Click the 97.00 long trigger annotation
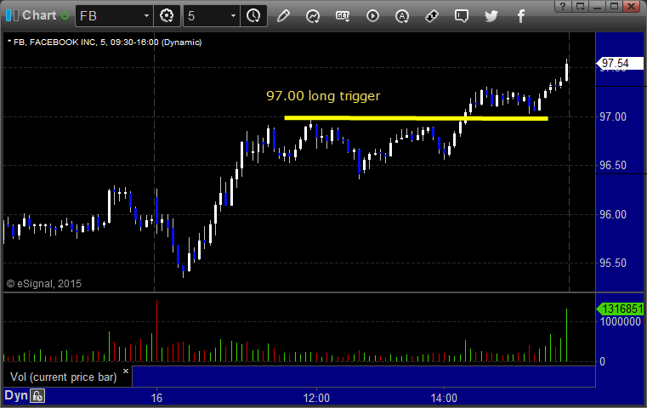Screen dimensions: 647x408 323,96
